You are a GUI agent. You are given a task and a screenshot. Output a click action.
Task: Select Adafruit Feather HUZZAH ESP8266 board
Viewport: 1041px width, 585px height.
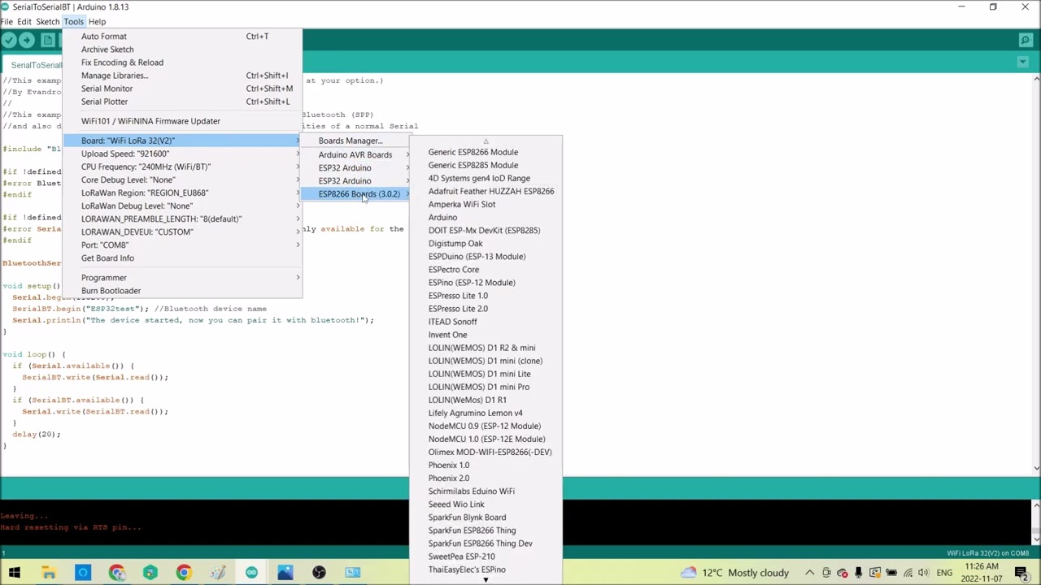pos(486,191)
